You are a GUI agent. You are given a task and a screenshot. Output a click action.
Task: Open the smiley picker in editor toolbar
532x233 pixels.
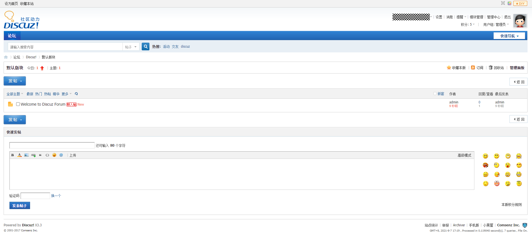tap(54, 155)
